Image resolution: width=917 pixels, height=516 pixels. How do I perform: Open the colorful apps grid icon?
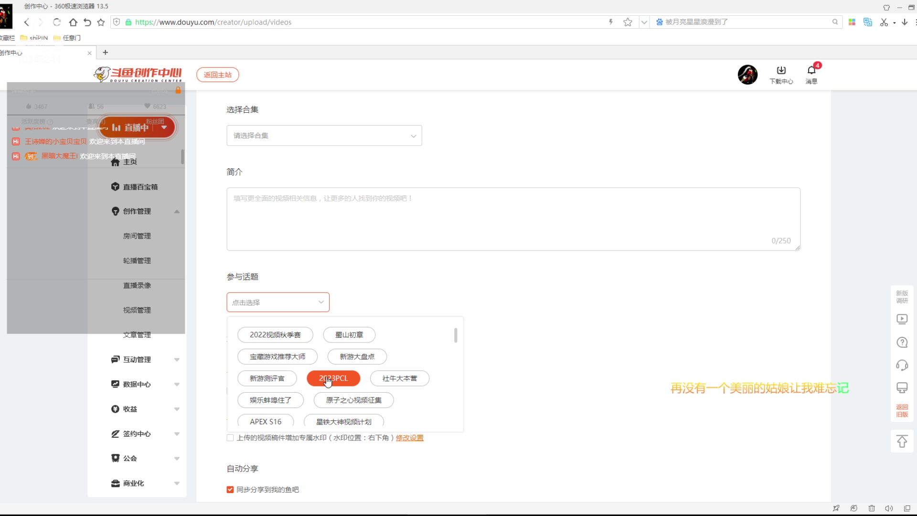tap(852, 22)
